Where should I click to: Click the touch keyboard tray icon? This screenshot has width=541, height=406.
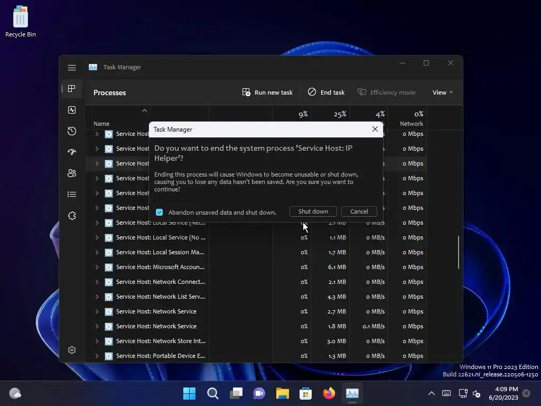(x=446, y=393)
